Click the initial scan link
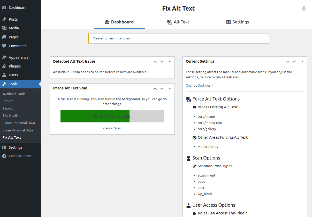Image resolution: width=312 pixels, height=217 pixels. (x=122, y=38)
